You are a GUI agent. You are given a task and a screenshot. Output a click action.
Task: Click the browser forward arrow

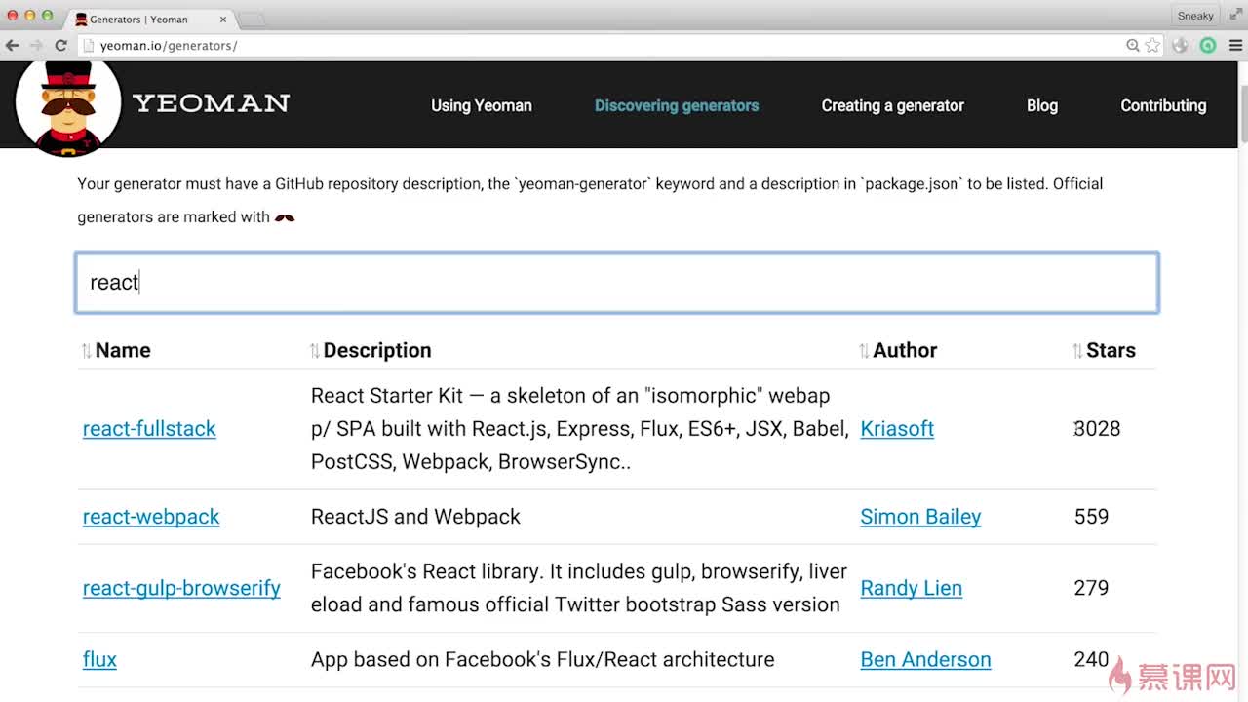coord(37,46)
